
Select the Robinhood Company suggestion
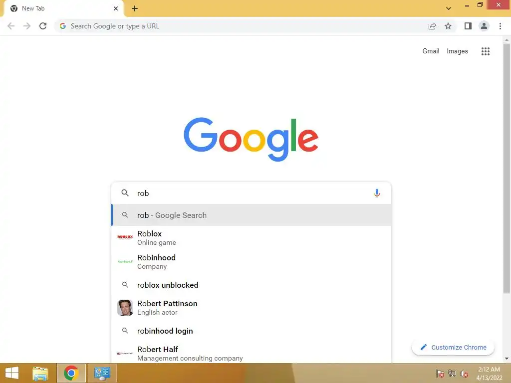pyautogui.click(x=252, y=261)
